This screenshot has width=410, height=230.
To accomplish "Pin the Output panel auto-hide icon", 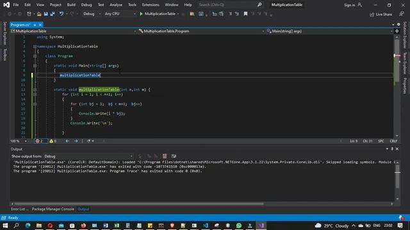I will tap(392, 149).
